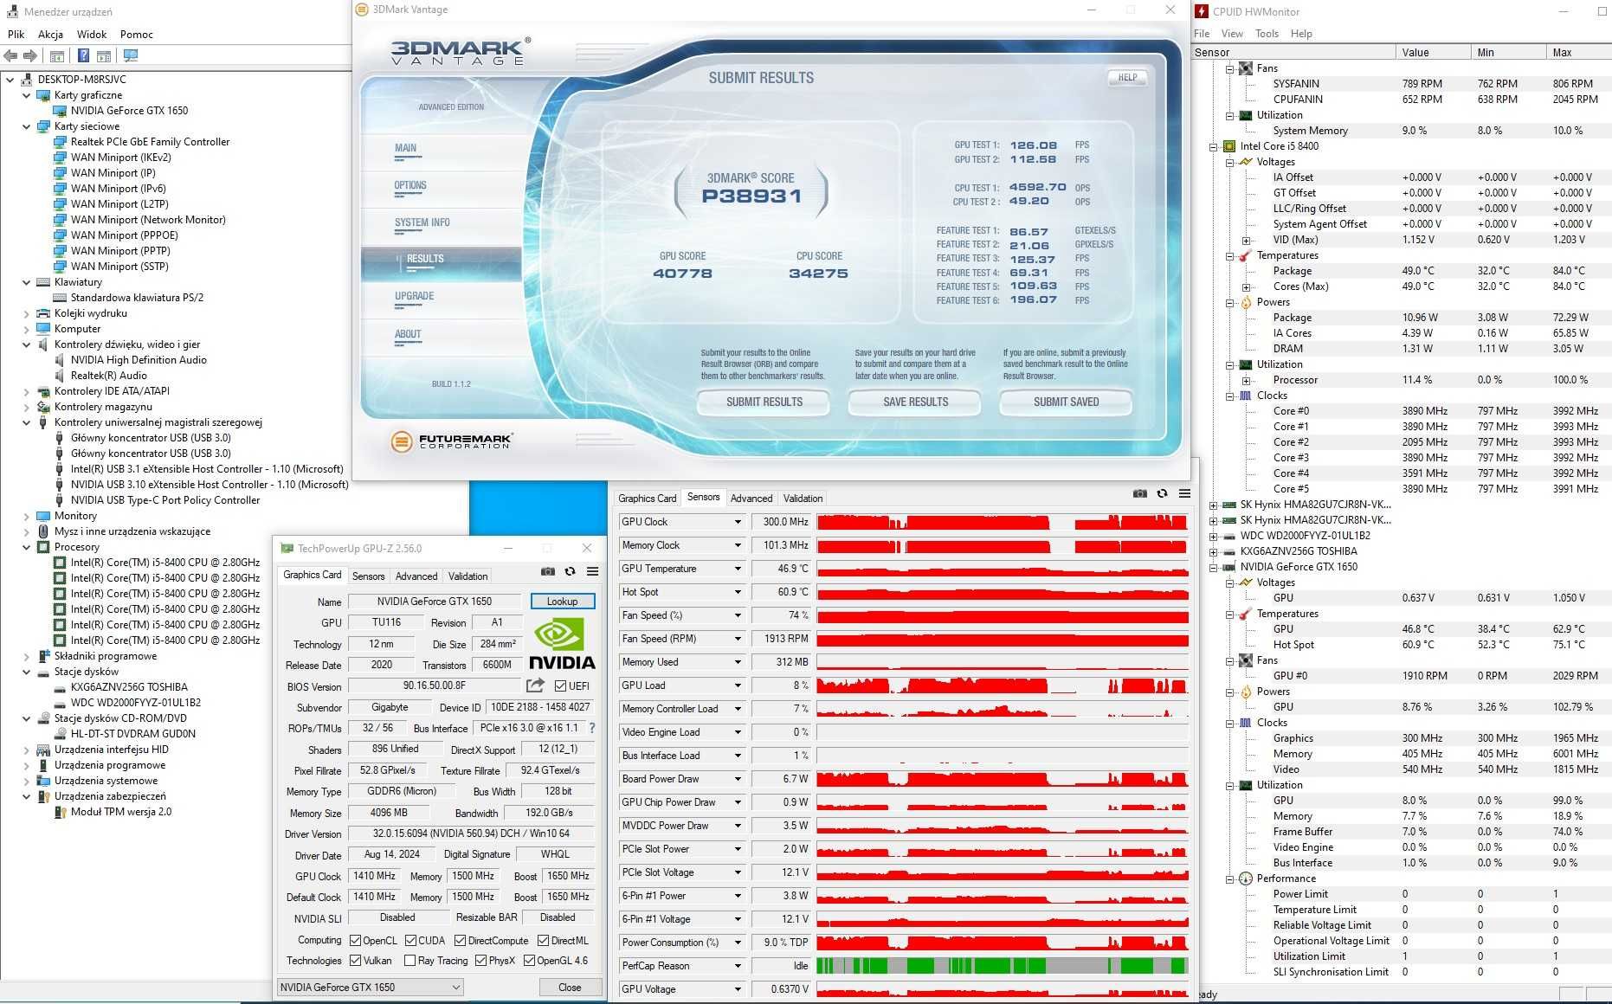The image size is (1612, 1004).
Task: Click the Bus Interface question mark in GPU-Z
Action: (592, 728)
